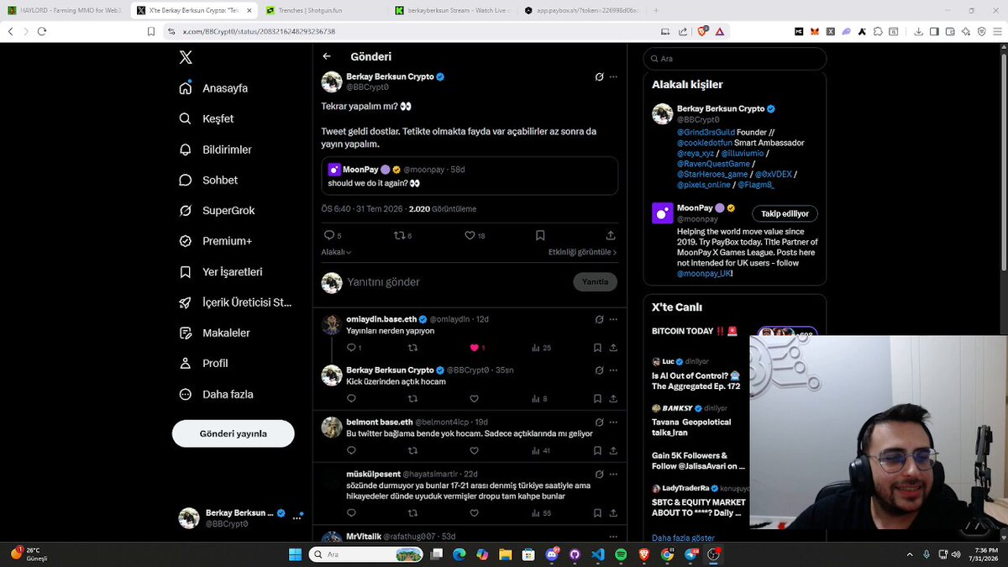Click the Gönderi yayınla button

(234, 433)
